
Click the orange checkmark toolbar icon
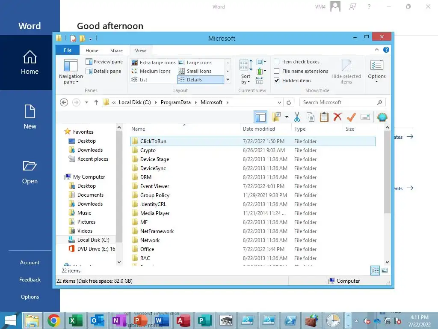click(351, 117)
